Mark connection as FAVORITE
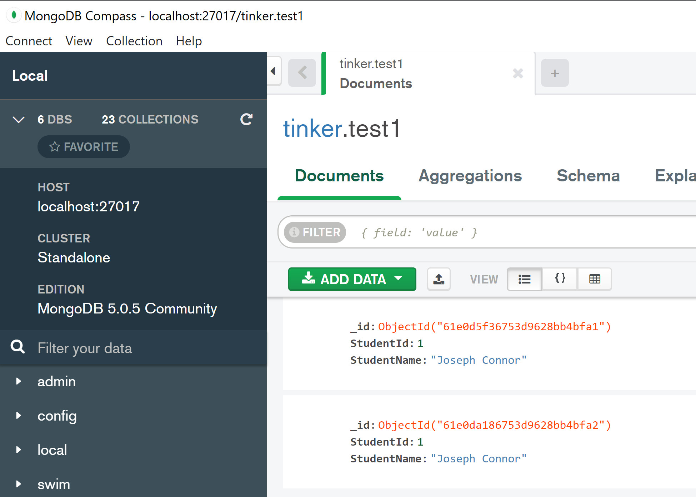 tap(84, 147)
